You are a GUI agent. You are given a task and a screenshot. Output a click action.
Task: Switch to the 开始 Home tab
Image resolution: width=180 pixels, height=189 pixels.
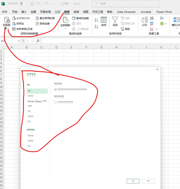tap(15, 12)
